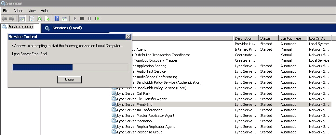The height and width of the screenshot is (135, 336).
Task: Click the 'Local Service' log on cell
Action: pyautogui.click(x=319, y=61)
